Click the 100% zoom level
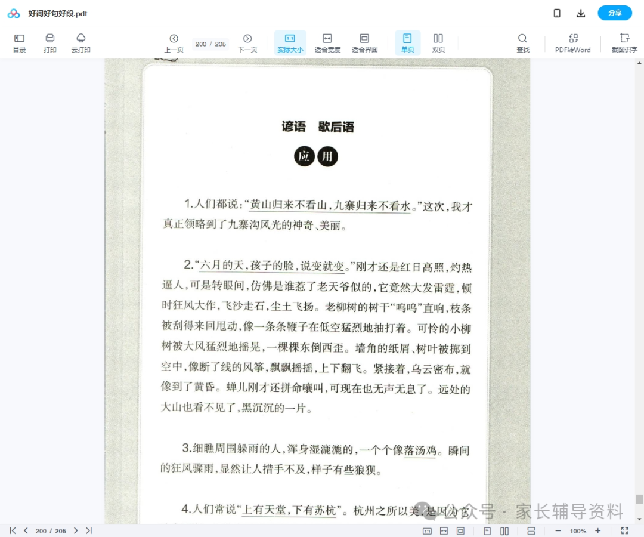This screenshot has height=537, width=644. coord(578,531)
